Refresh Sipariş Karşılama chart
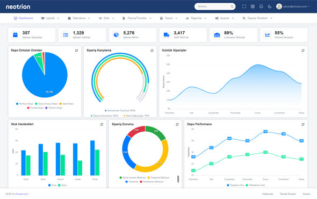This screenshot has height=199, width=317. tap(152, 51)
